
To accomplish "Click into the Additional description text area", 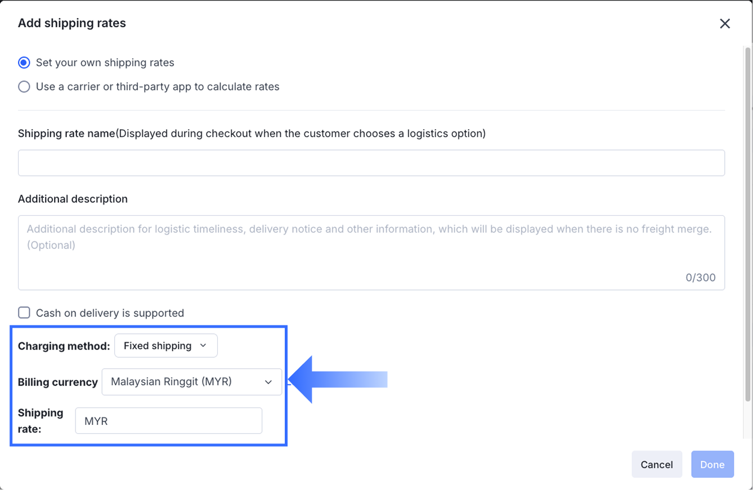I will (x=371, y=253).
